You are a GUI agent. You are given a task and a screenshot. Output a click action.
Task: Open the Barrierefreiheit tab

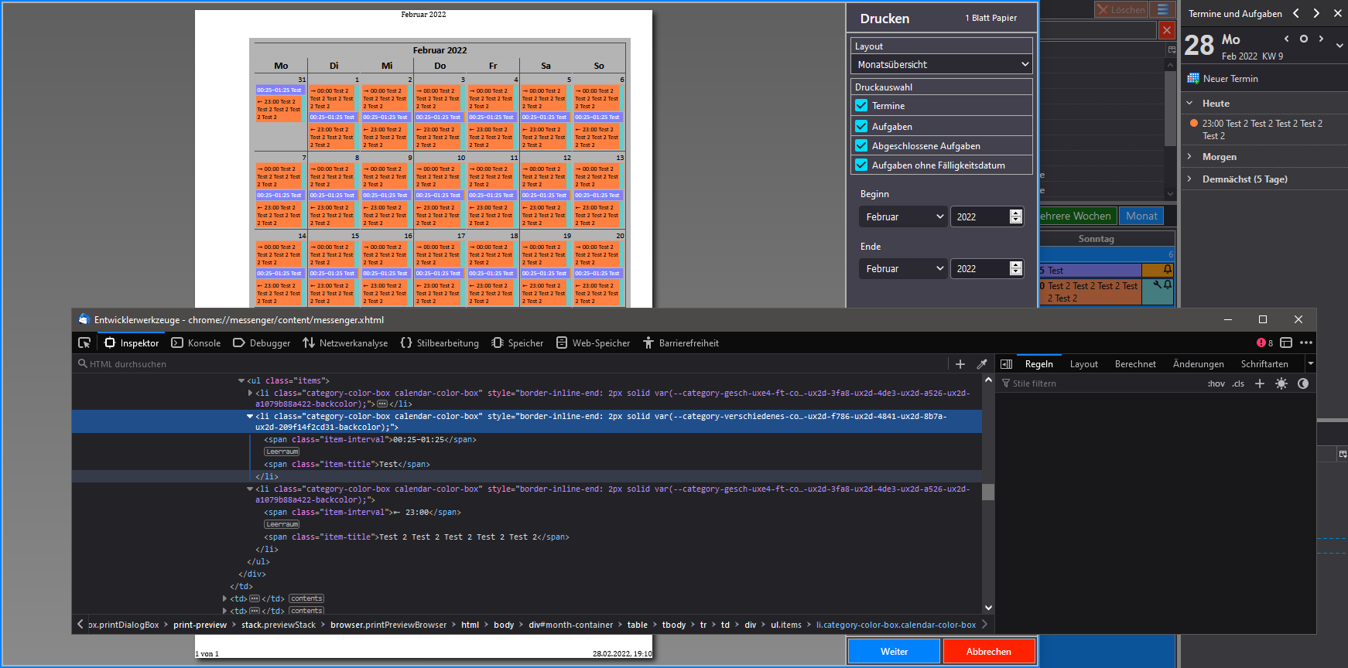click(x=681, y=343)
